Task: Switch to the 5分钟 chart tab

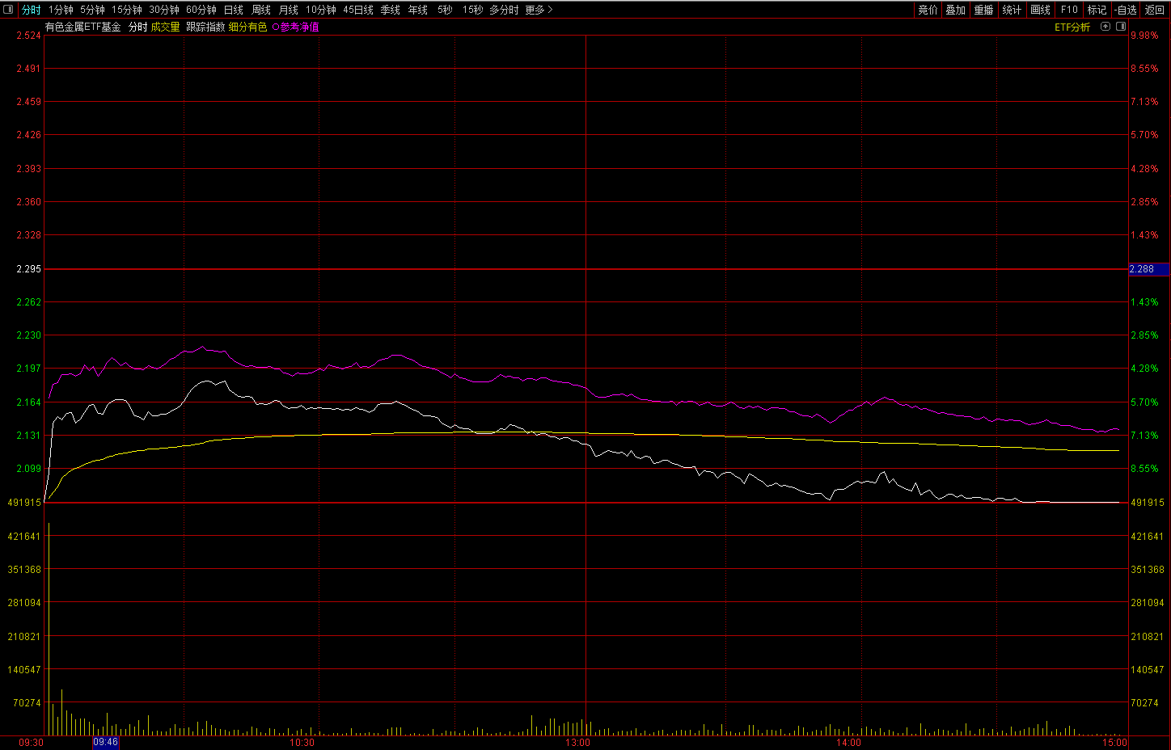Action: point(92,10)
